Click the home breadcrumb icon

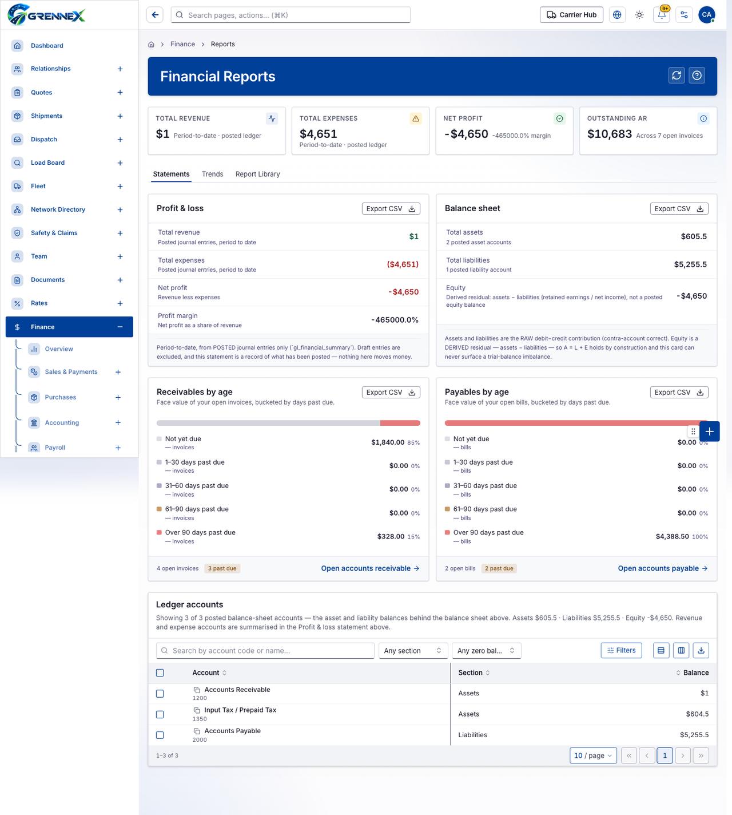coord(151,44)
